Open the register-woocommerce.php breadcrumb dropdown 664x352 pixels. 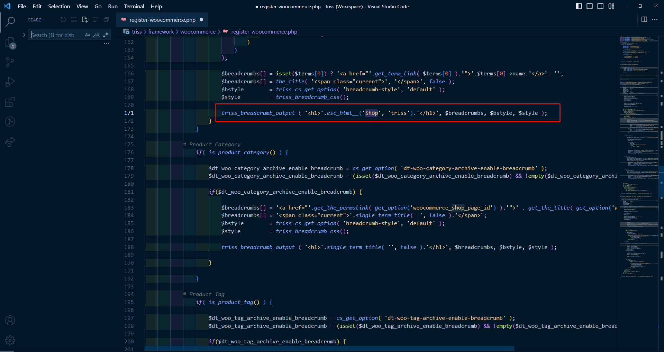[x=264, y=31]
